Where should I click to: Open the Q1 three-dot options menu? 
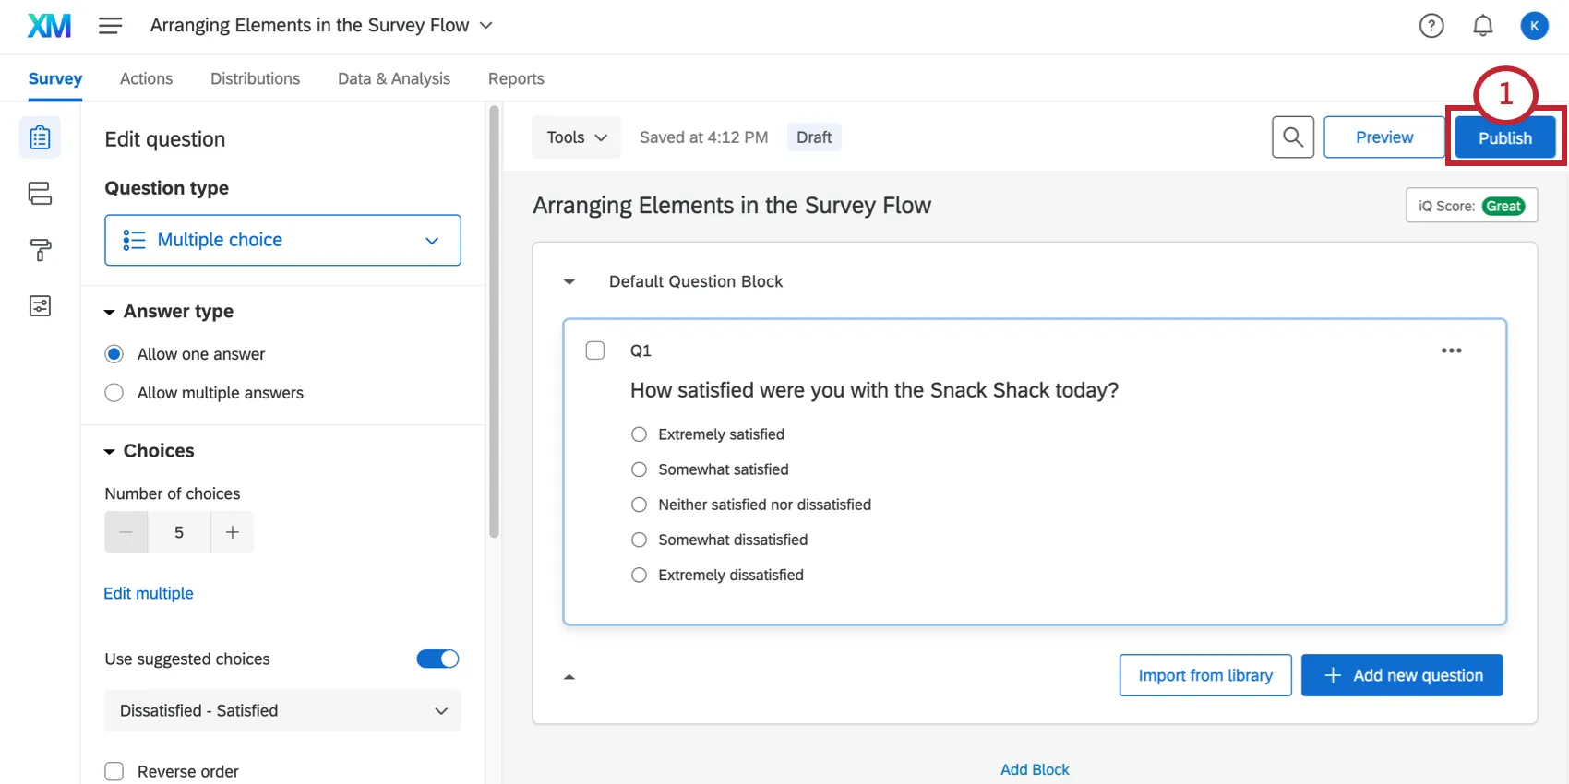(x=1451, y=350)
